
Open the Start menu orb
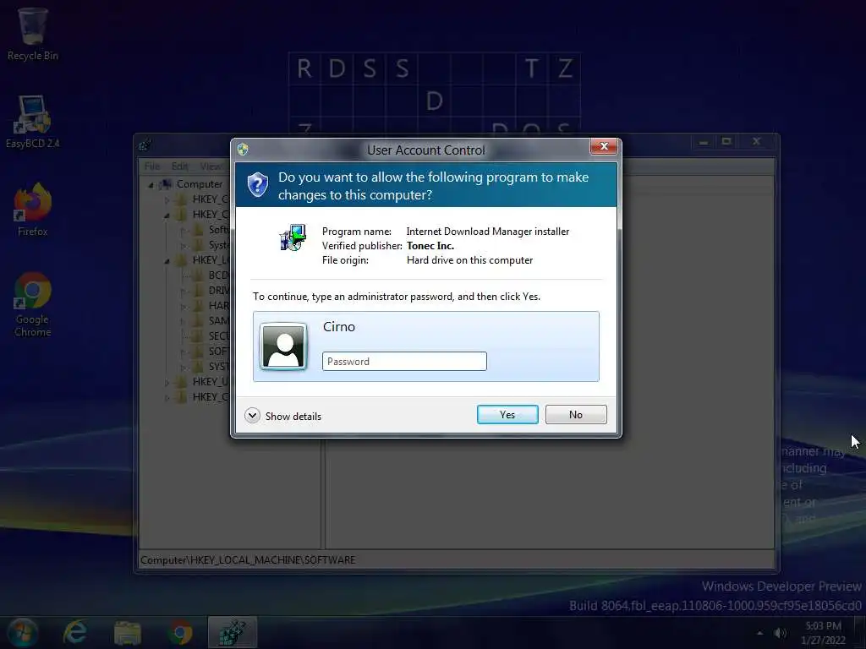tap(22, 632)
